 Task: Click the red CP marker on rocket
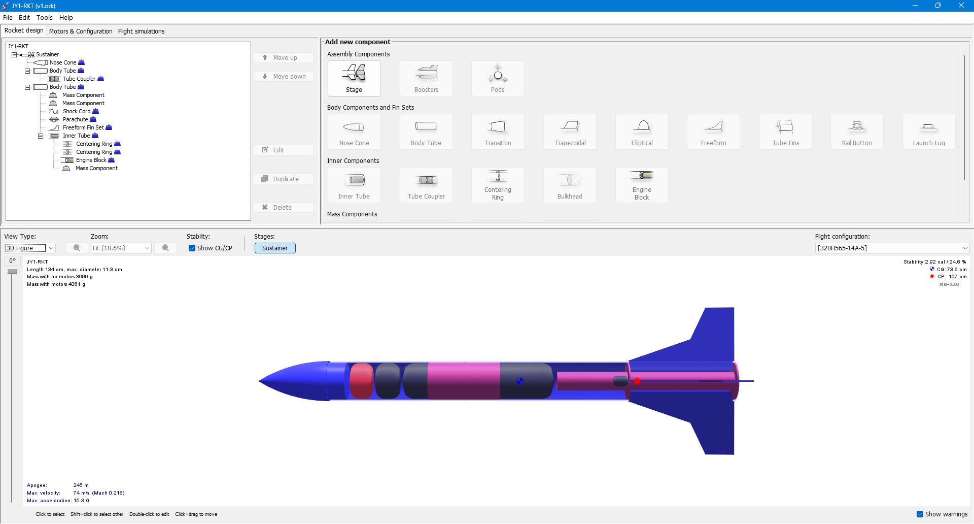tap(637, 381)
